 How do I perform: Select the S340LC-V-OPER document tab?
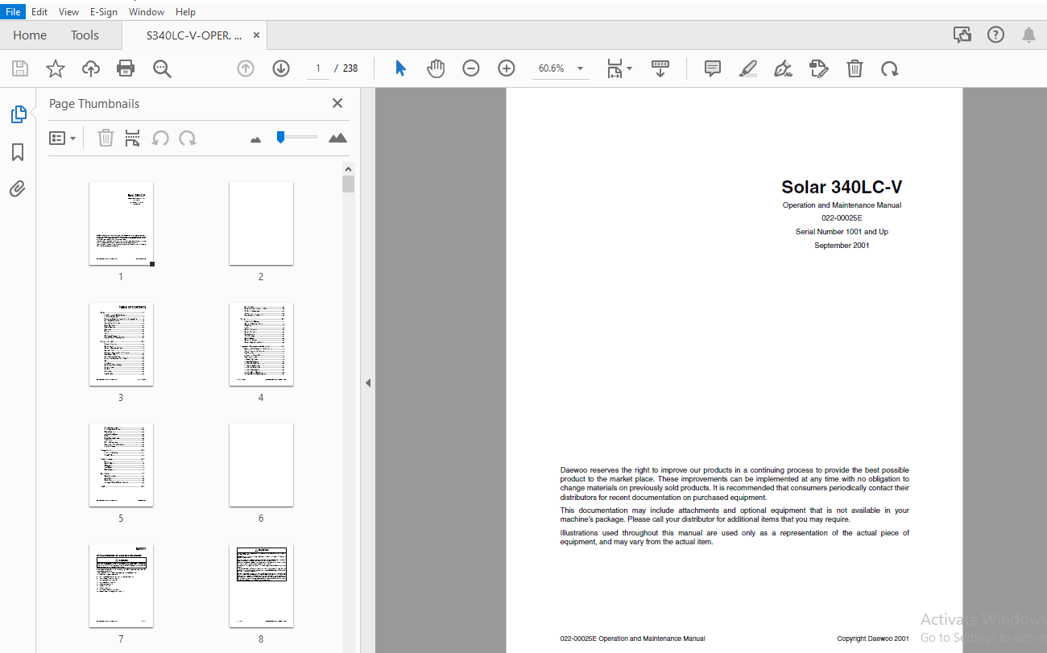pyautogui.click(x=193, y=35)
